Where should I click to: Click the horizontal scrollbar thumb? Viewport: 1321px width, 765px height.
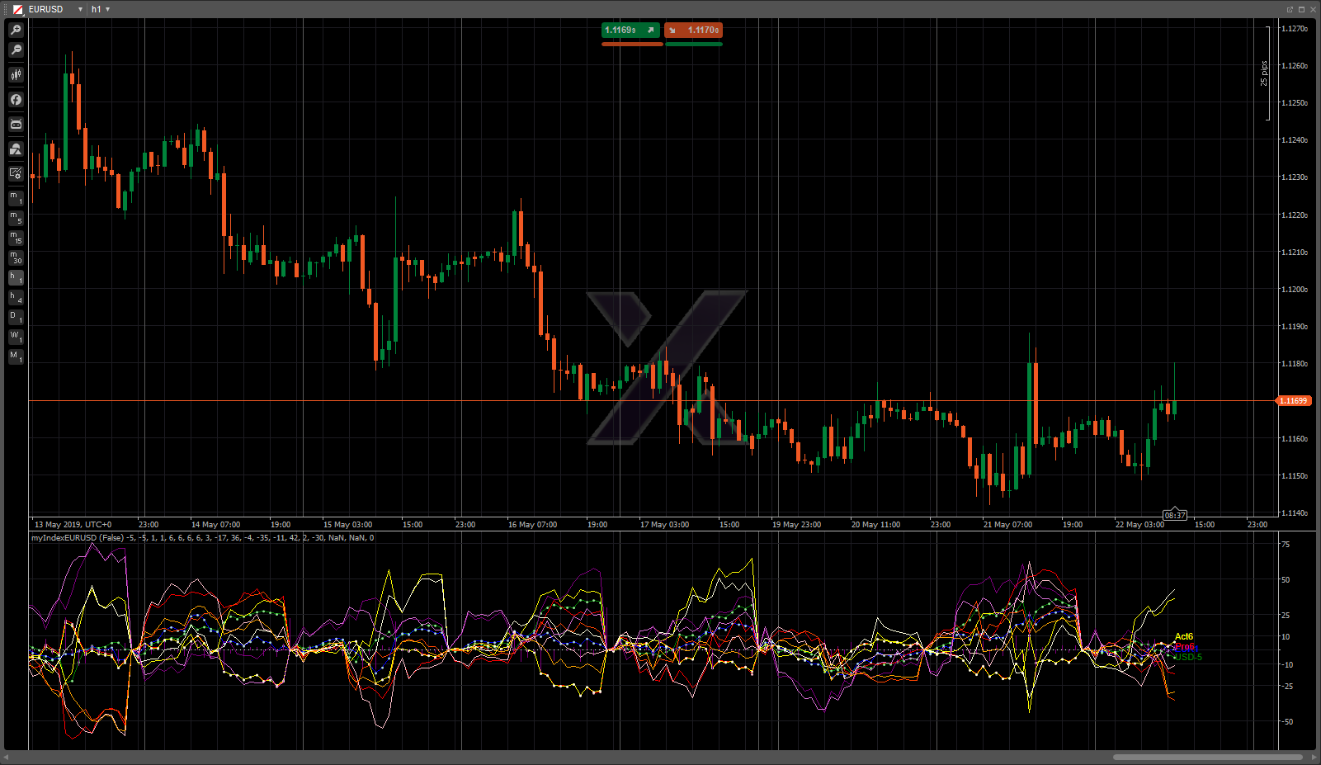[x=1207, y=757]
